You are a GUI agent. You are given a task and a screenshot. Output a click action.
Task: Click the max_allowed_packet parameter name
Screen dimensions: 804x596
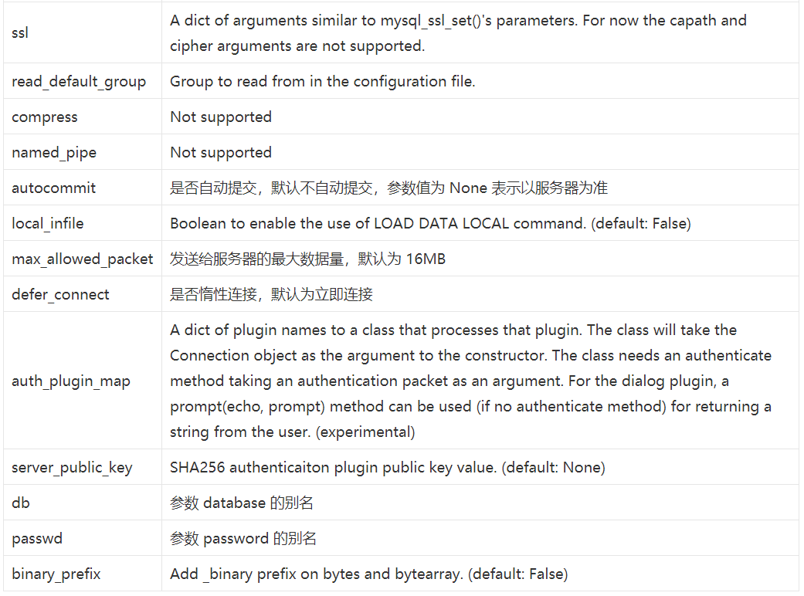coord(82,259)
